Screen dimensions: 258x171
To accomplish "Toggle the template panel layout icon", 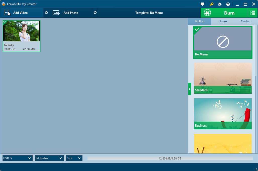I will 252,13.
